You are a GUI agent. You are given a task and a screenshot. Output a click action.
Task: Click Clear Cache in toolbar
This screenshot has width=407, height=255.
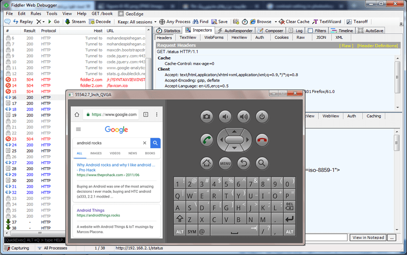[x=294, y=22]
